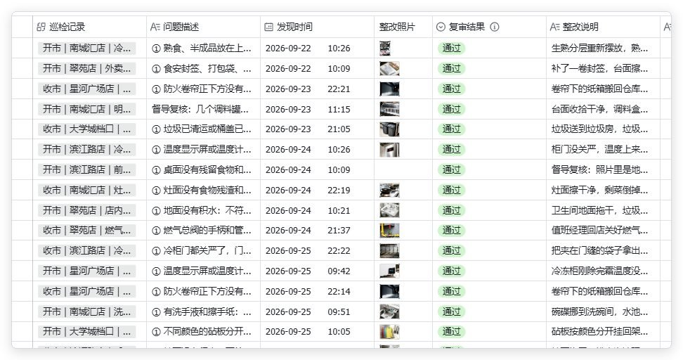Select the cell 不同颜色的砧板分开…
The width and height of the screenshot is (683, 360).
click(203, 332)
